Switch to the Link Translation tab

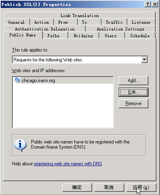[x=80, y=15]
